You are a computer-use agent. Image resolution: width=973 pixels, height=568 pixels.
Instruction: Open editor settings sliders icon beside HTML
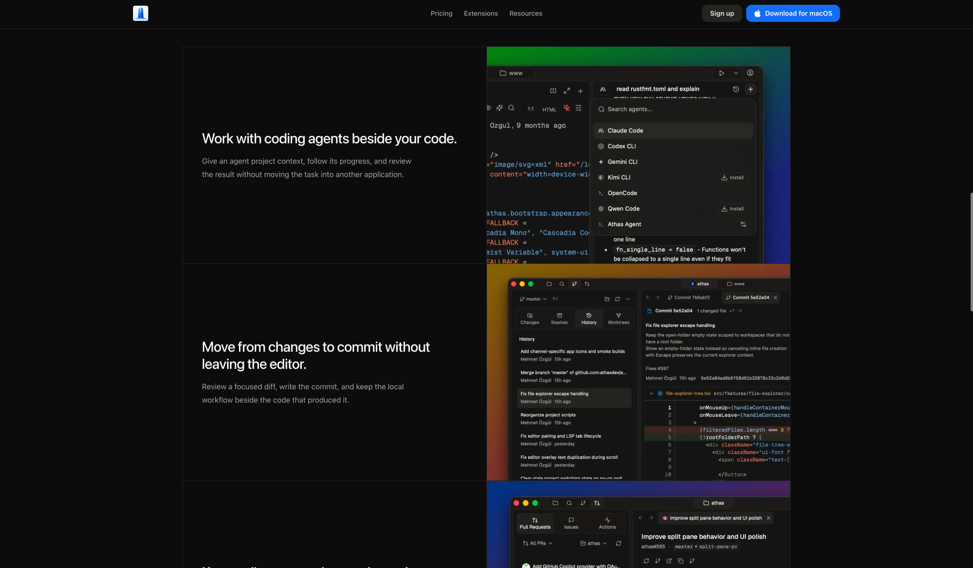pyautogui.click(x=578, y=108)
